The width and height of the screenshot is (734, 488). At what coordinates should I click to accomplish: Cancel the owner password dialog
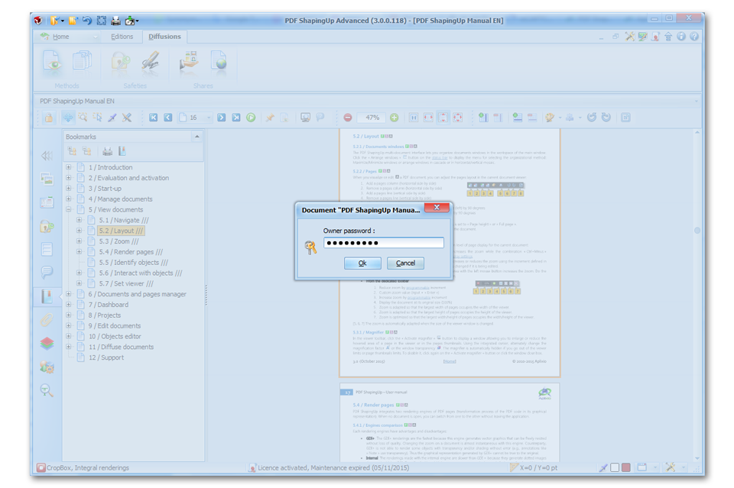coord(405,263)
